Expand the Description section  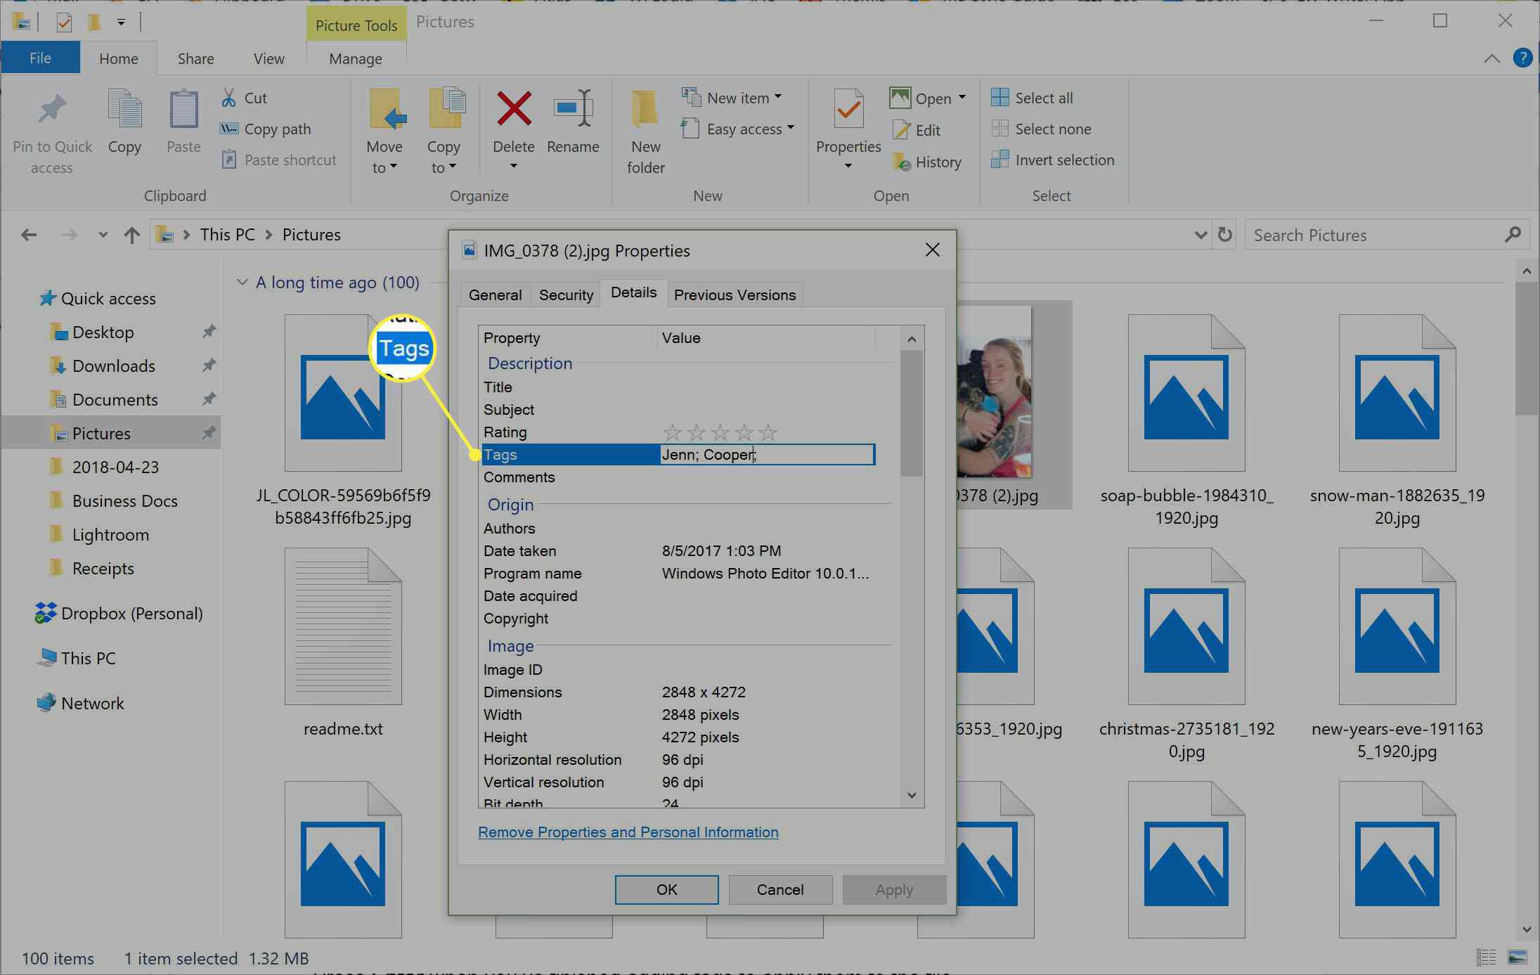click(529, 363)
